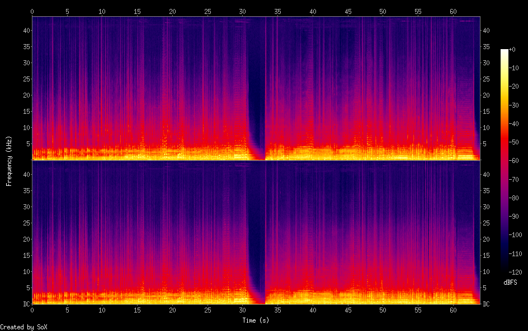
Task: Select the "Time (s)" axis title
Action: (256, 320)
